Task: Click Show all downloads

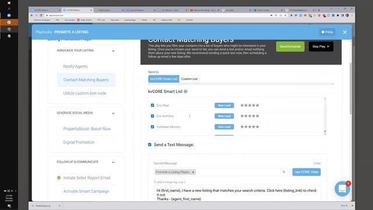Action: tap(344, 206)
